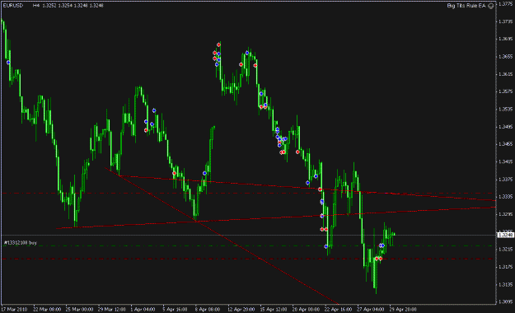
Task: Click the '8 Apr 08:00' time label
Action: coord(208,310)
